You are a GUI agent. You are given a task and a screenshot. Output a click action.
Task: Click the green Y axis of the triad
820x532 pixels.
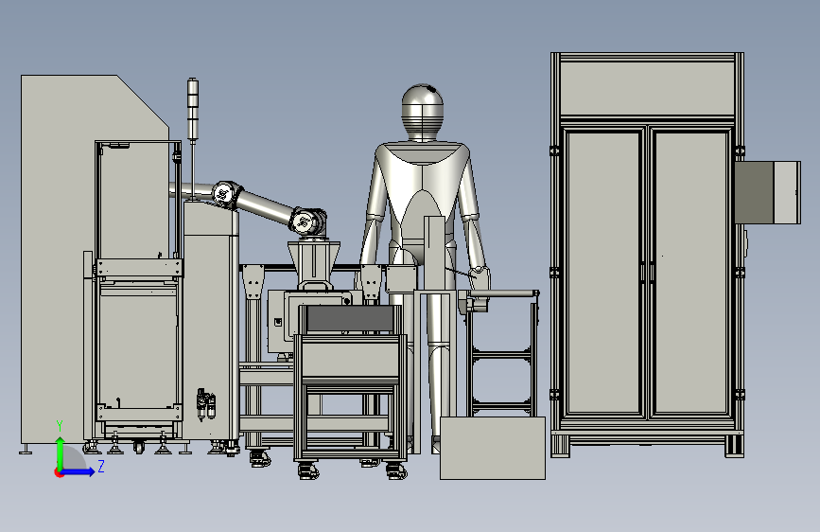[61, 452]
